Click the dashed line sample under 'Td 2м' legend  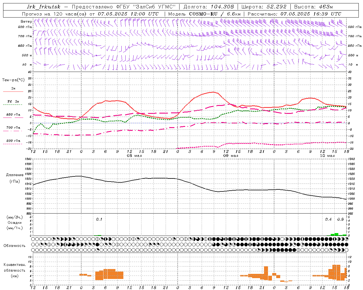click(x=13, y=105)
